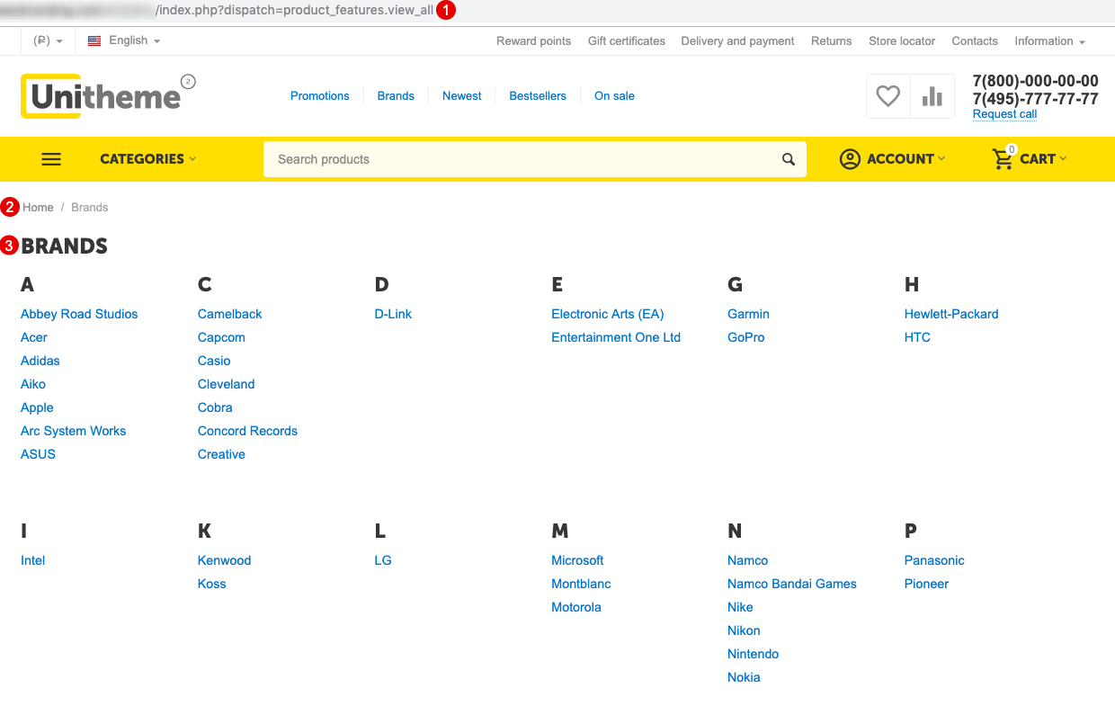The height and width of the screenshot is (715, 1115).
Task: Open On sale products
Action: click(x=614, y=96)
